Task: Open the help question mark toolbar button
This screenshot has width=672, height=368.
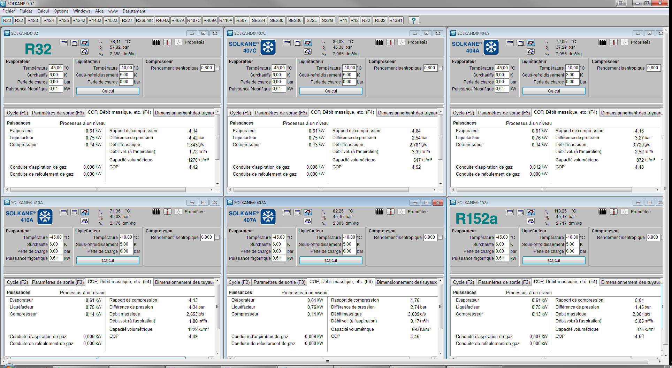Action: [x=413, y=21]
